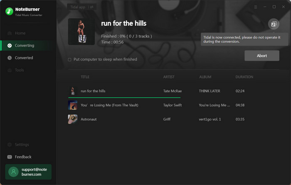
Task: Close the NoteBurner window
Action: pos(284,7)
